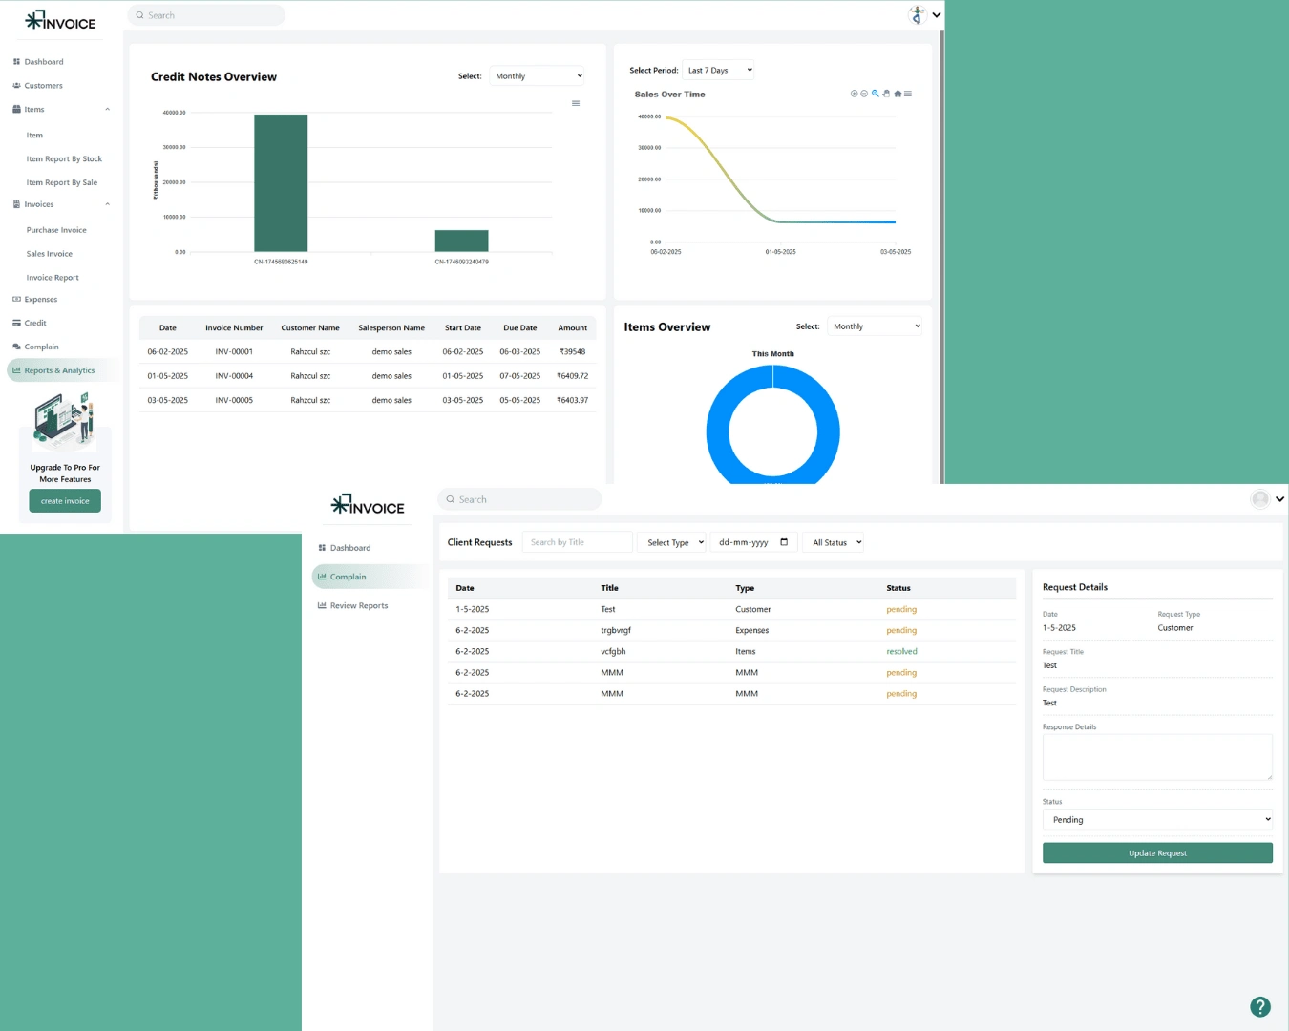The width and height of the screenshot is (1289, 1031).
Task: Select the vcfgbh request row title
Action: coord(613,651)
